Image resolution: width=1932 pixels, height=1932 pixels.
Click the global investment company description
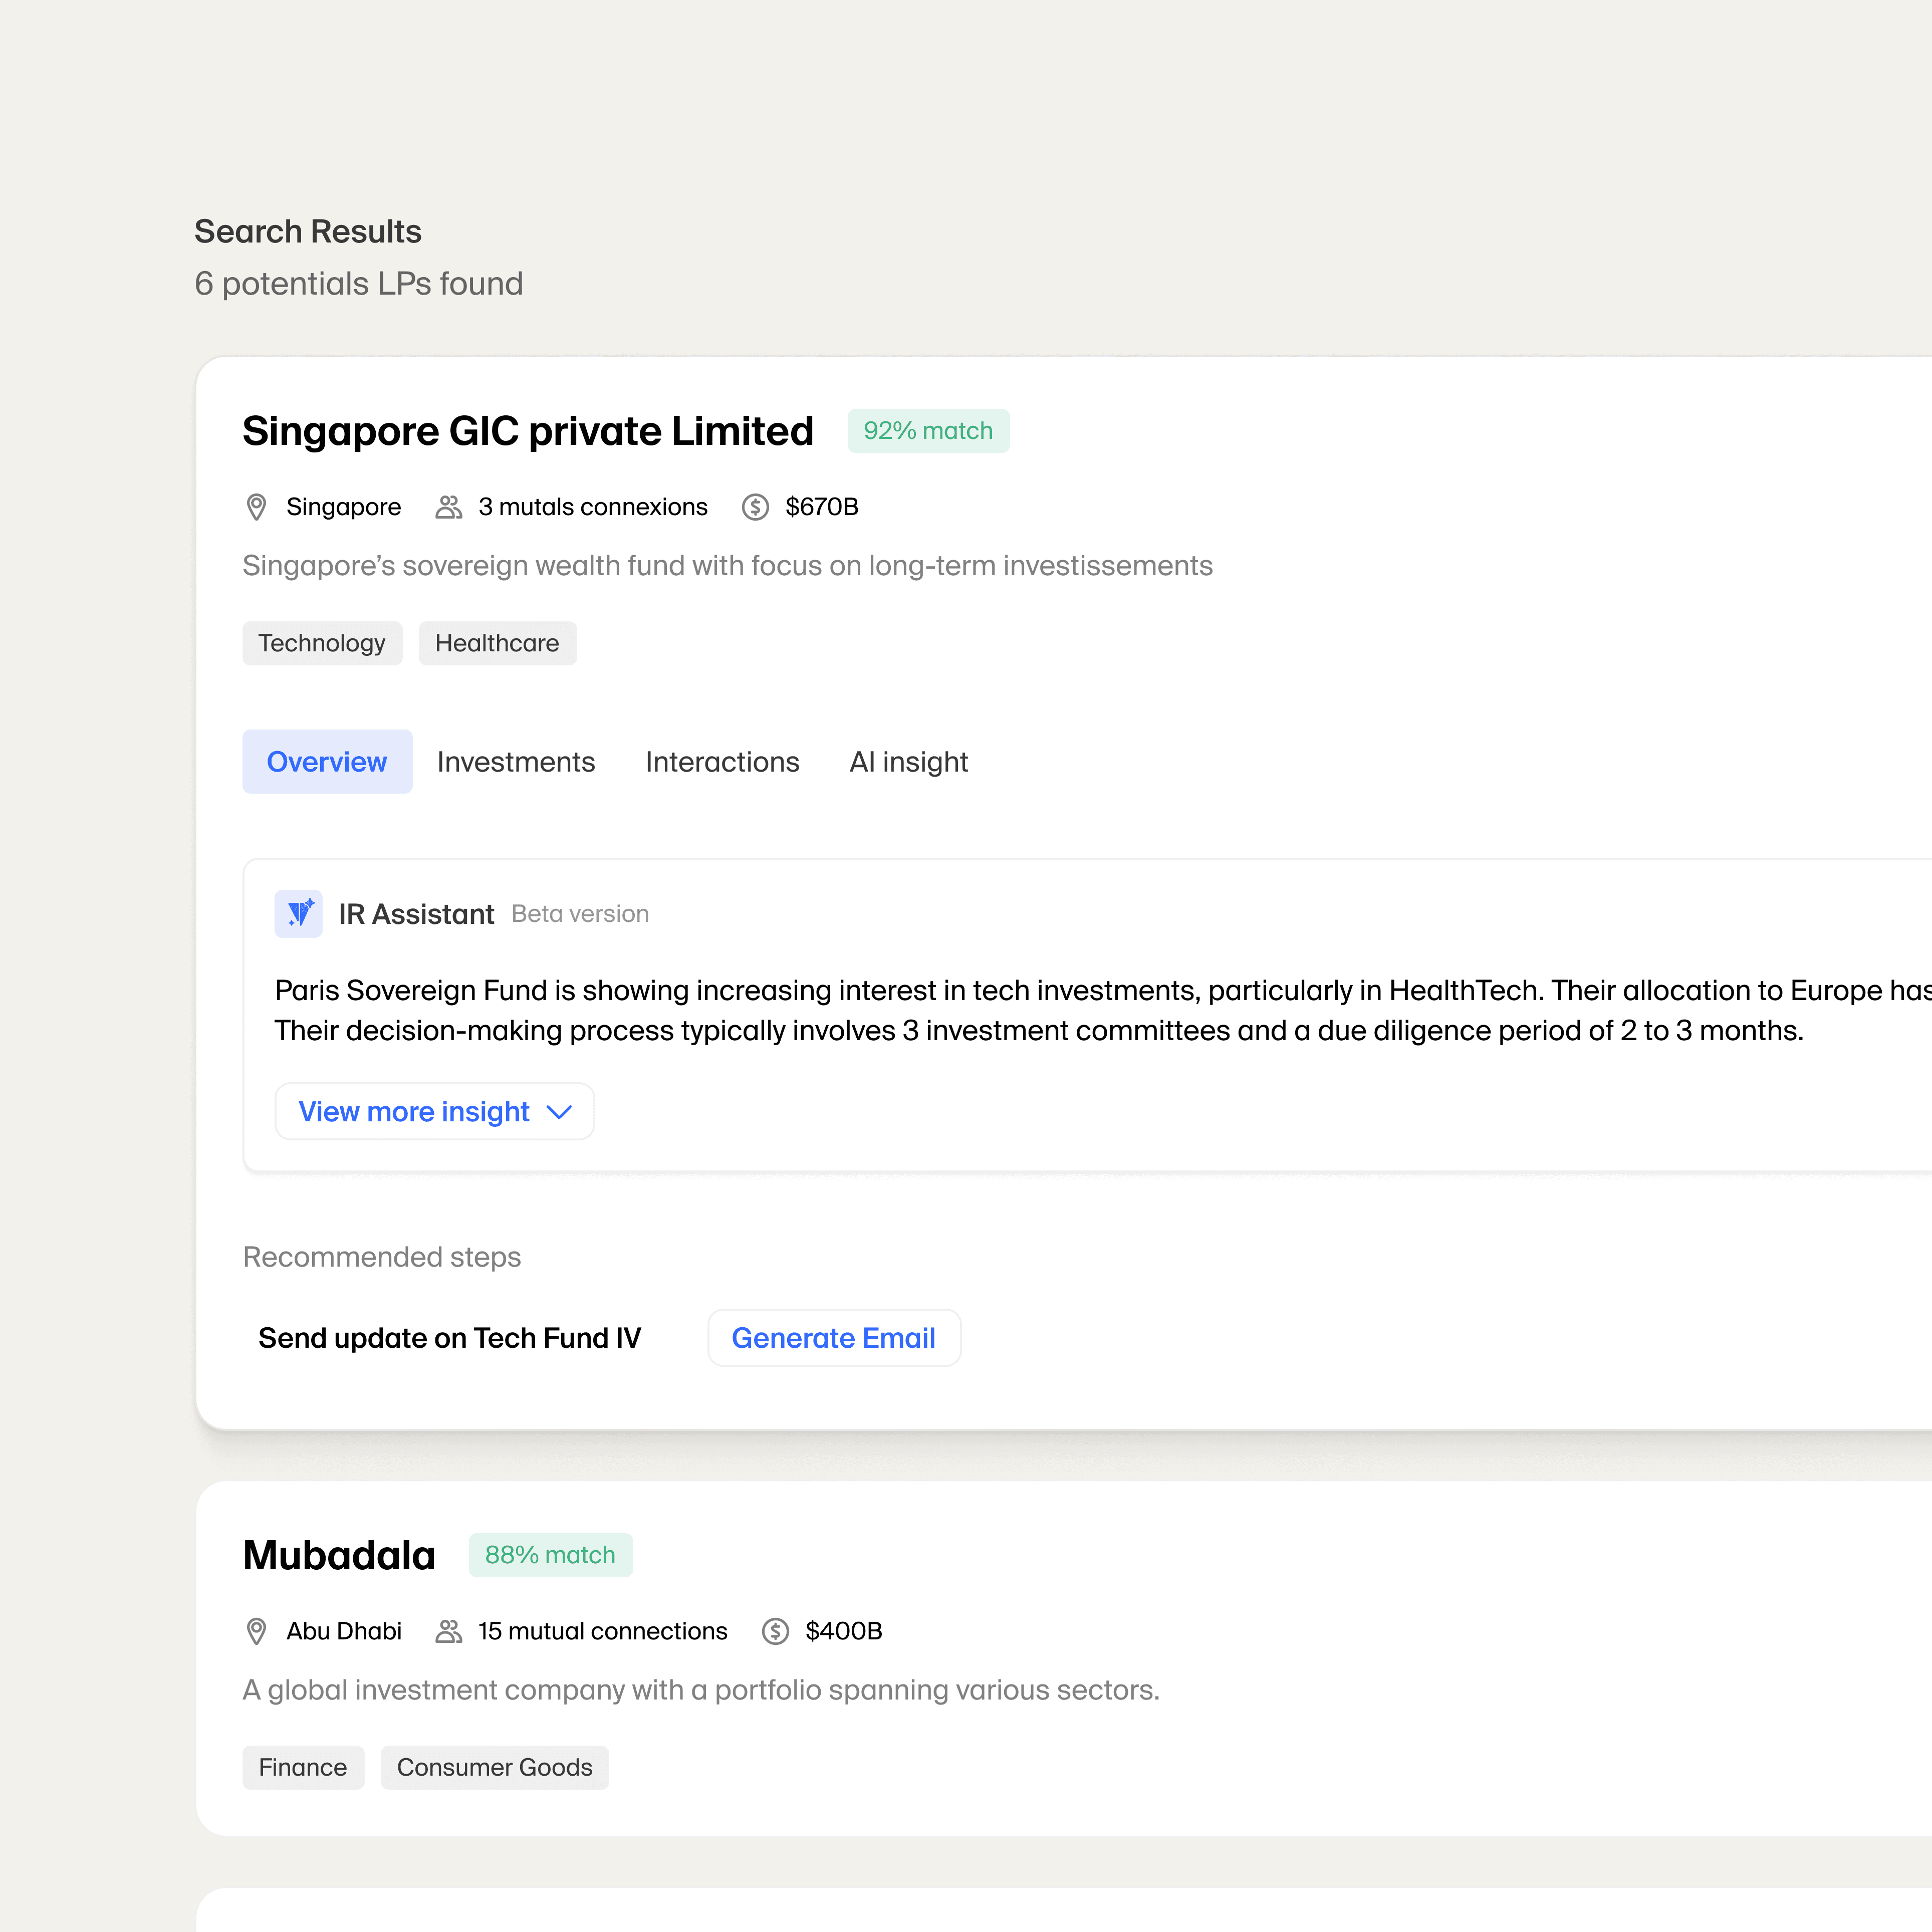tap(701, 1690)
